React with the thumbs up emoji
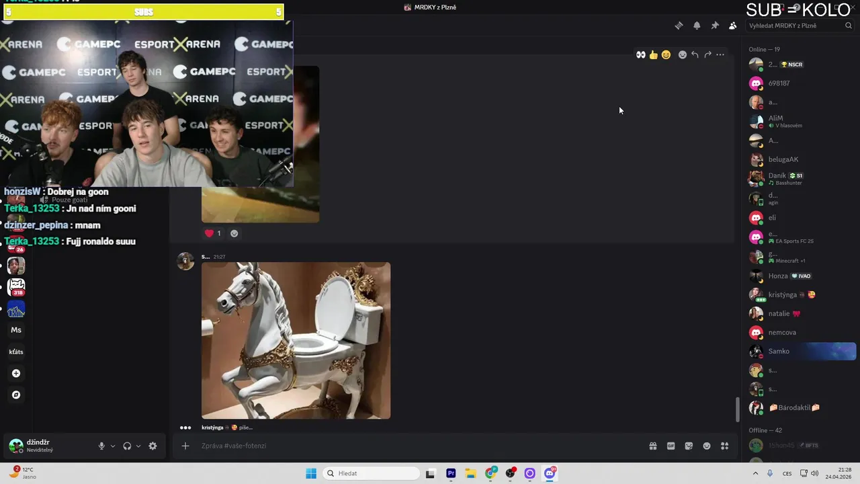 coord(653,54)
